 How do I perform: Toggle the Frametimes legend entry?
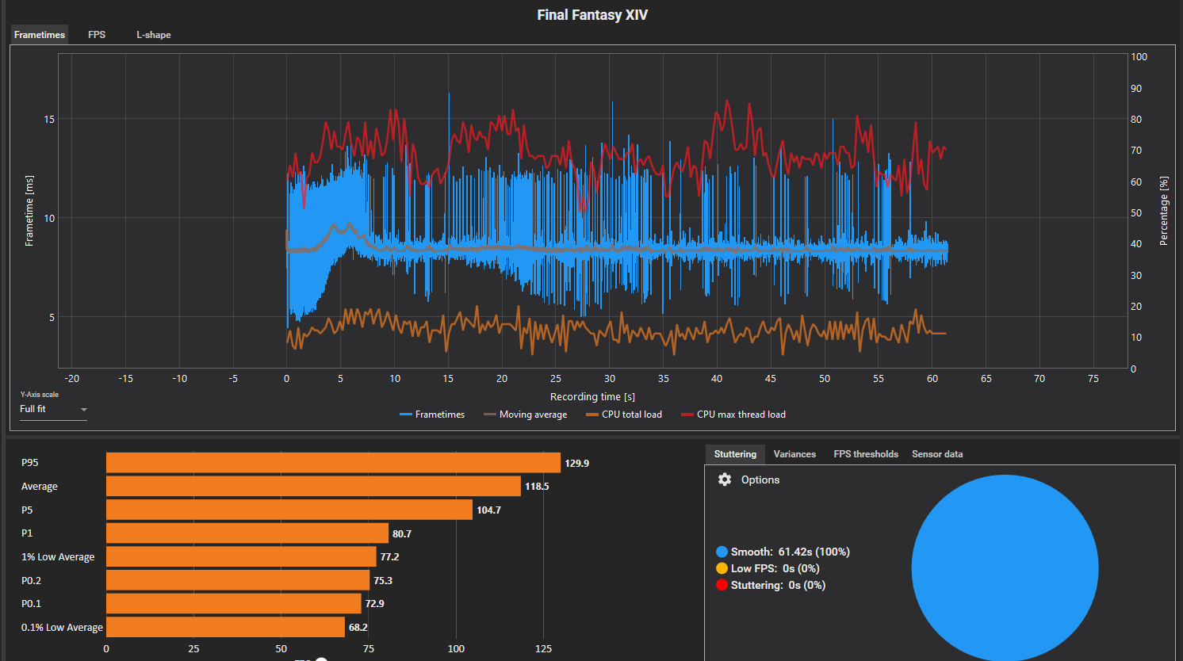tap(432, 415)
